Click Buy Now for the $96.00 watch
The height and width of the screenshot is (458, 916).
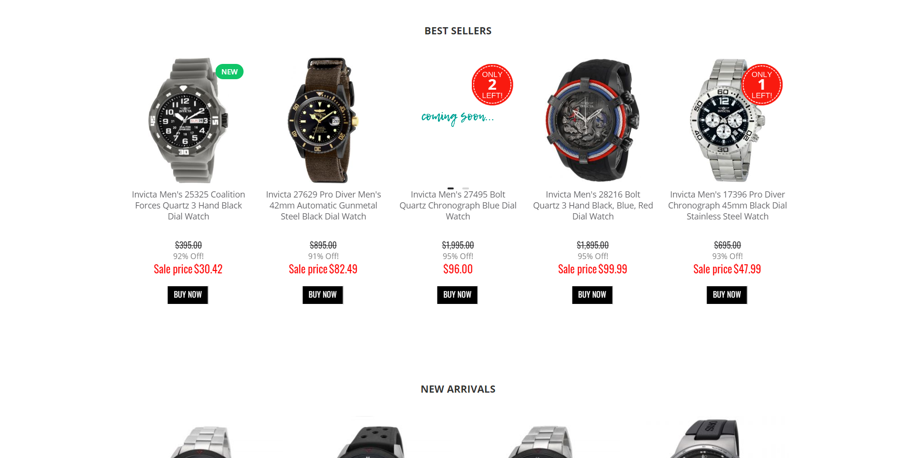(x=458, y=295)
